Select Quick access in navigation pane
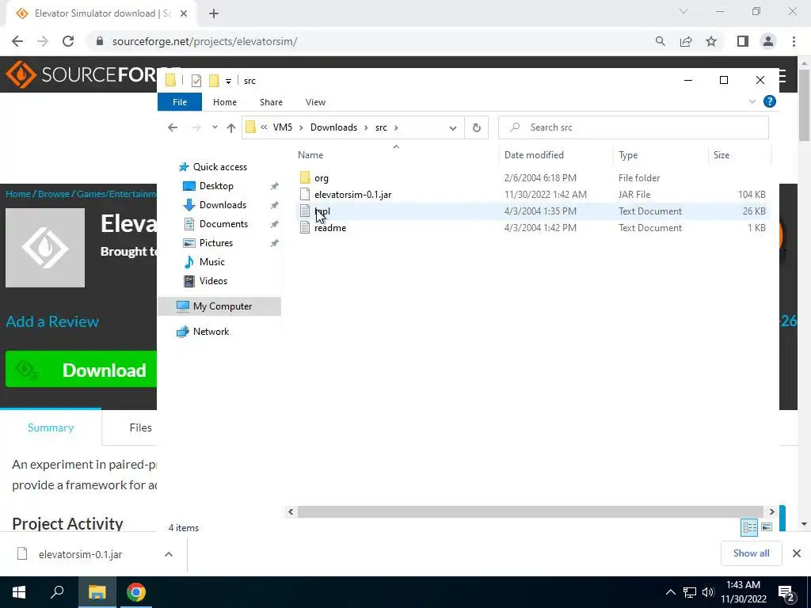 tap(220, 167)
